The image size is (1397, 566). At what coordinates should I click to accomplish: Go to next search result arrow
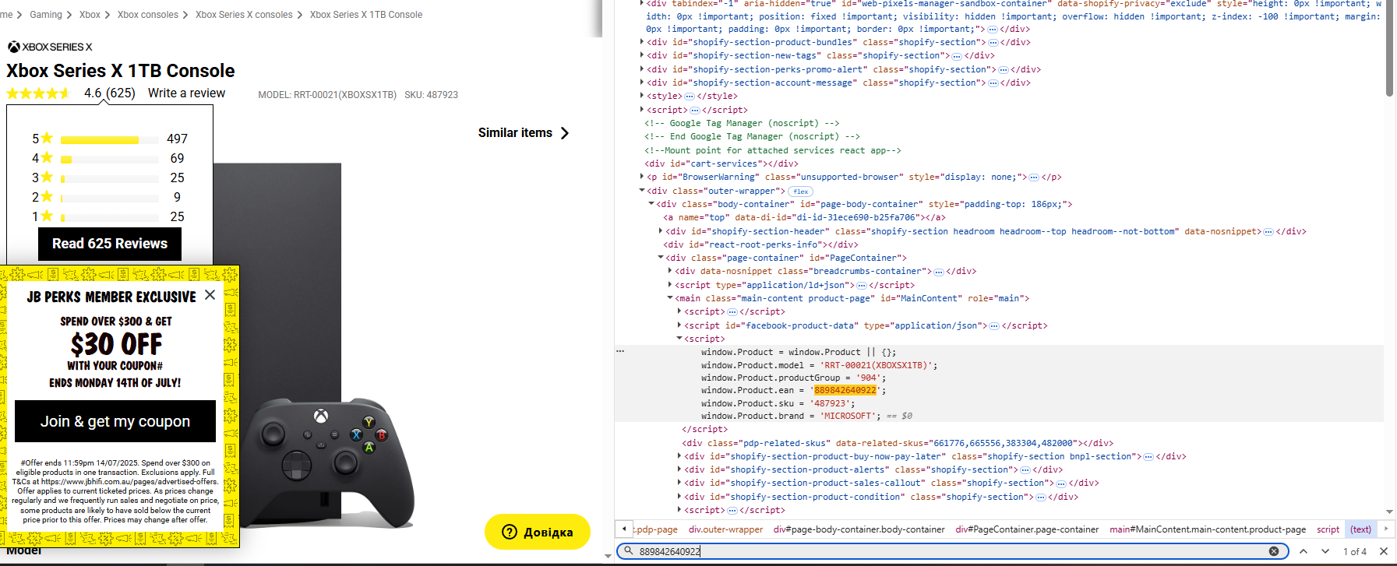[1325, 551]
